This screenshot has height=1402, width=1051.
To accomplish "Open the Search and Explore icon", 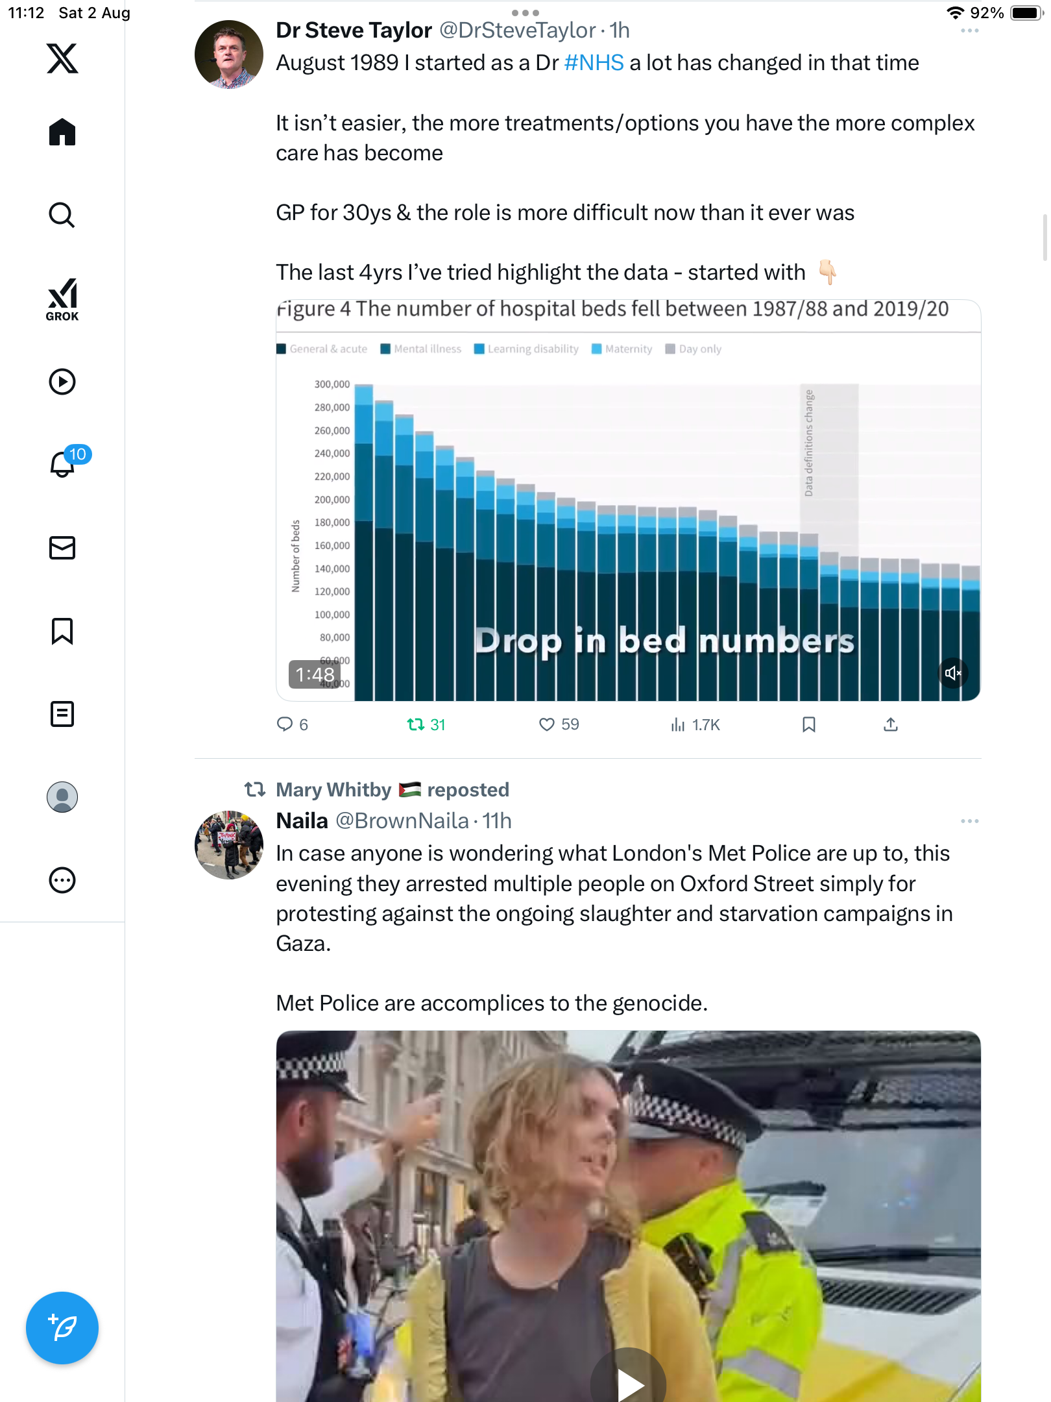I will (x=62, y=215).
